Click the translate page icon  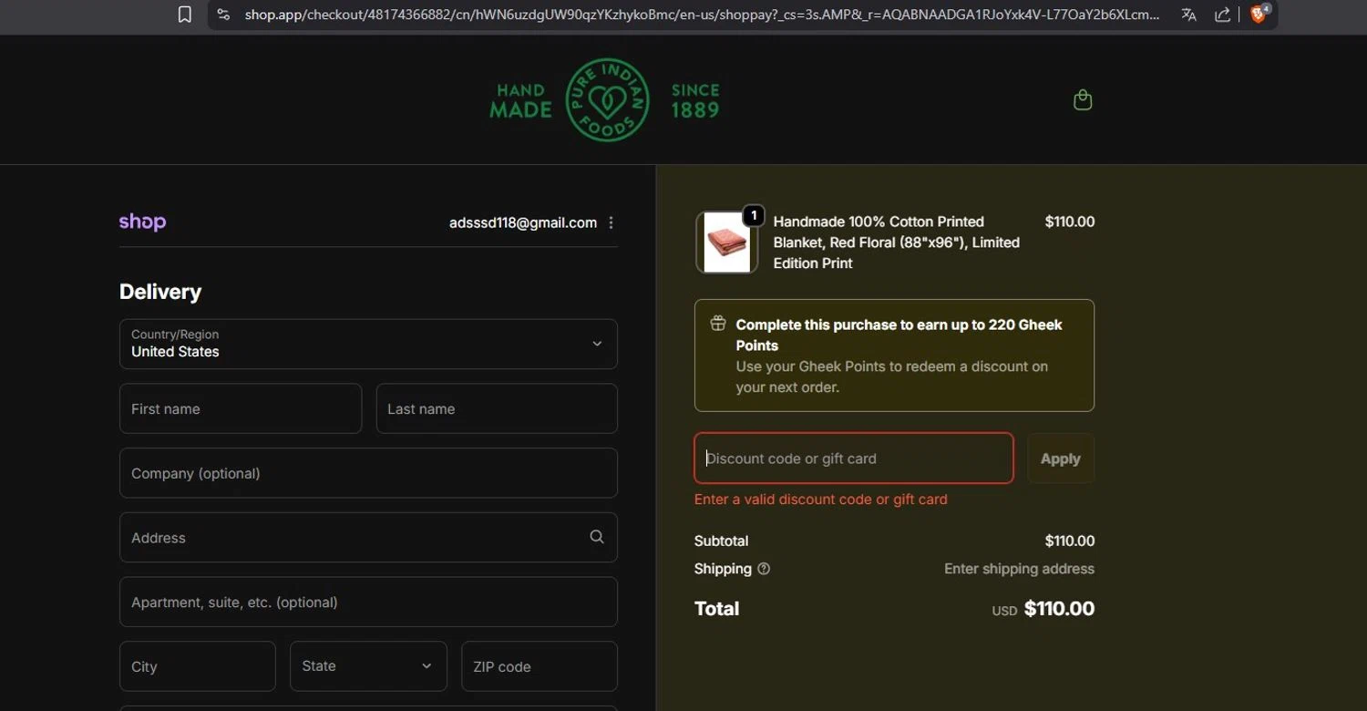(x=1188, y=15)
